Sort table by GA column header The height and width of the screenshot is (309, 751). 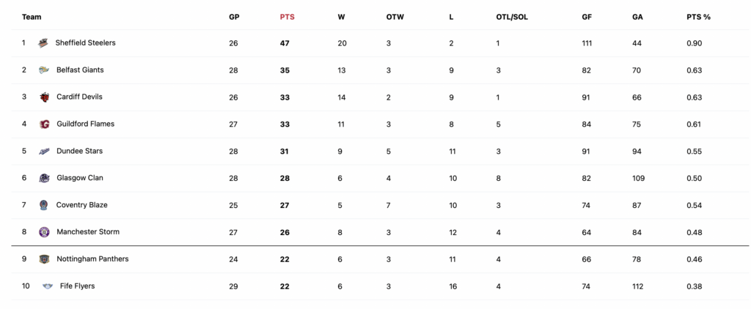pyautogui.click(x=637, y=17)
